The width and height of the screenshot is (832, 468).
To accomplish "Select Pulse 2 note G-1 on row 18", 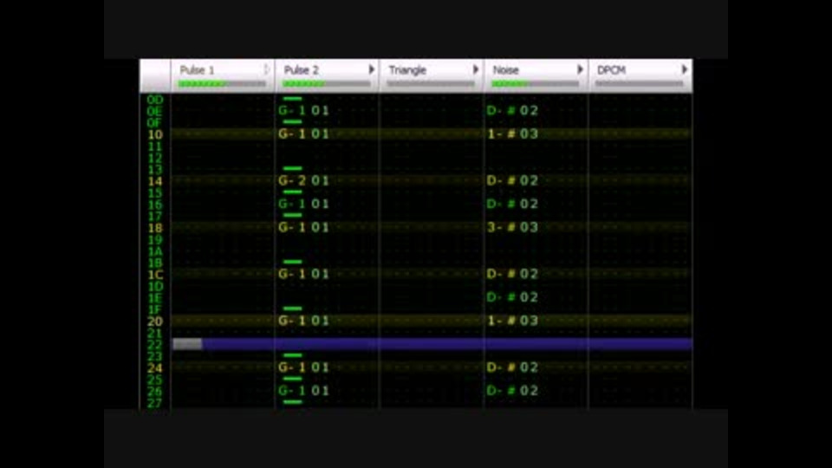I will (x=303, y=227).
